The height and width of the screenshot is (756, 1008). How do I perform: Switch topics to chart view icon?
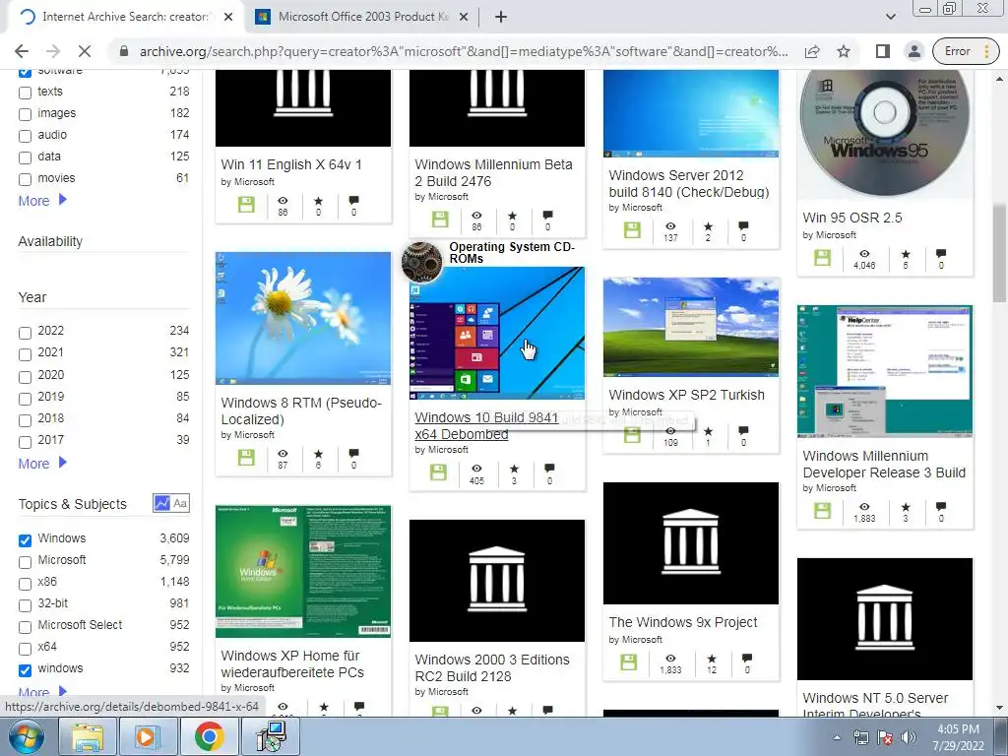(162, 503)
